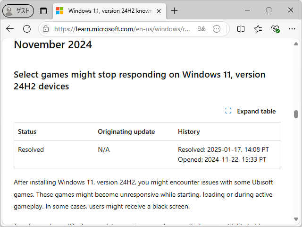The width and height of the screenshot is (302, 227).
Task: Open Edge Settings and more menu
Action: 292,29
